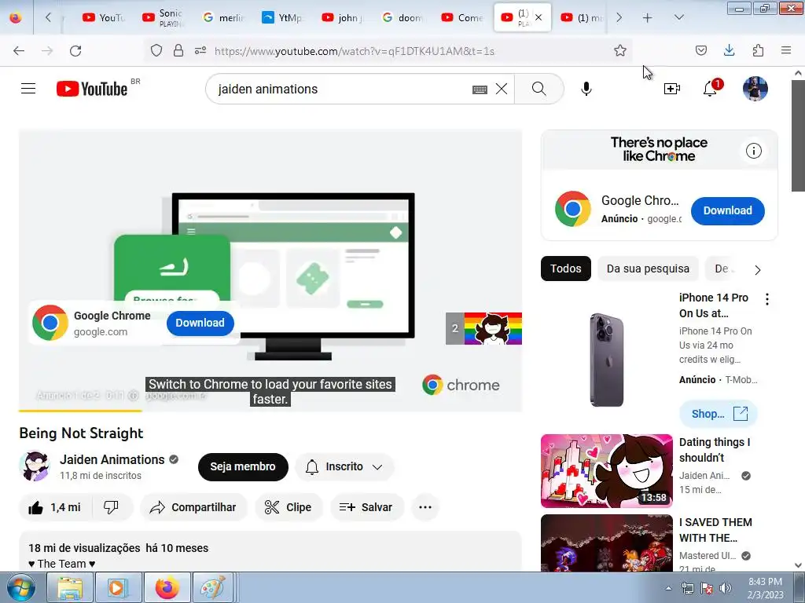Screen dimensions: 805x603
Task: Switch to the YtMp tab
Action: click(x=283, y=18)
